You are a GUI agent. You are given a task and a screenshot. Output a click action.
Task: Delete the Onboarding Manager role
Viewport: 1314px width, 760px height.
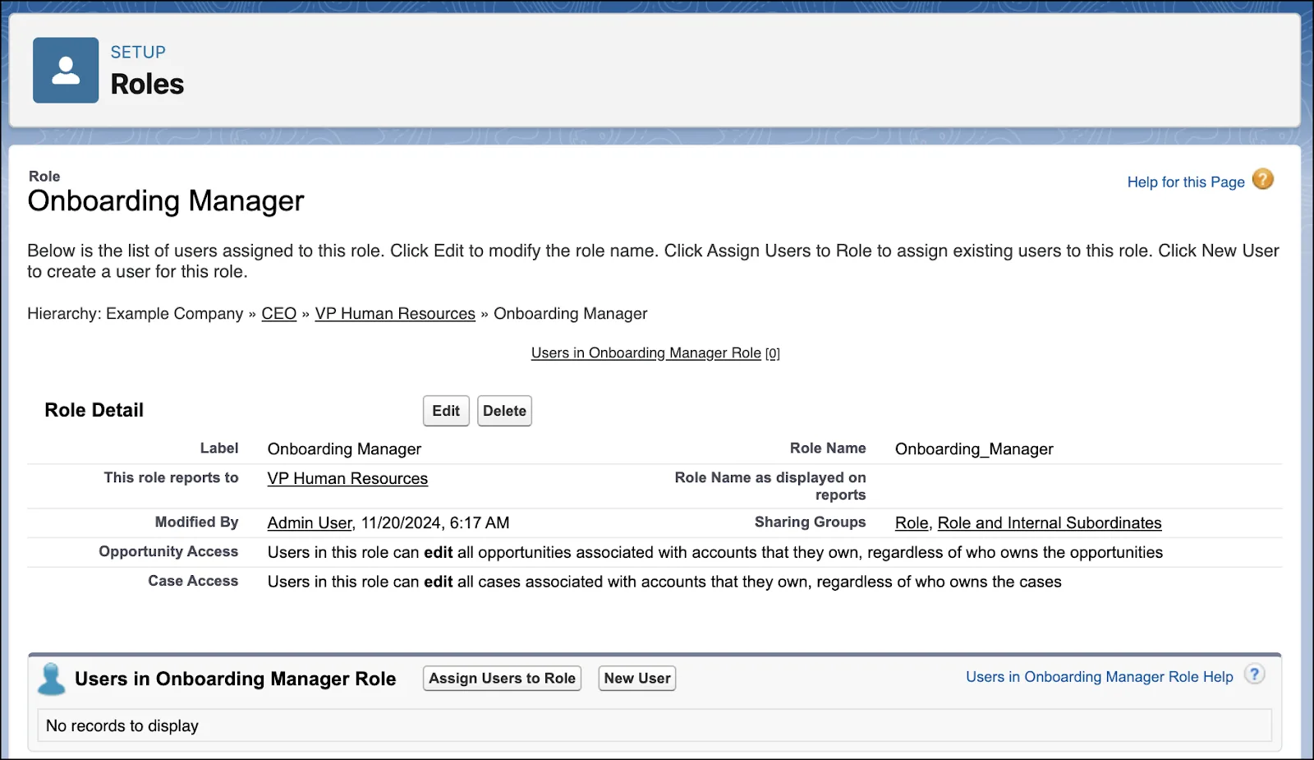(504, 411)
